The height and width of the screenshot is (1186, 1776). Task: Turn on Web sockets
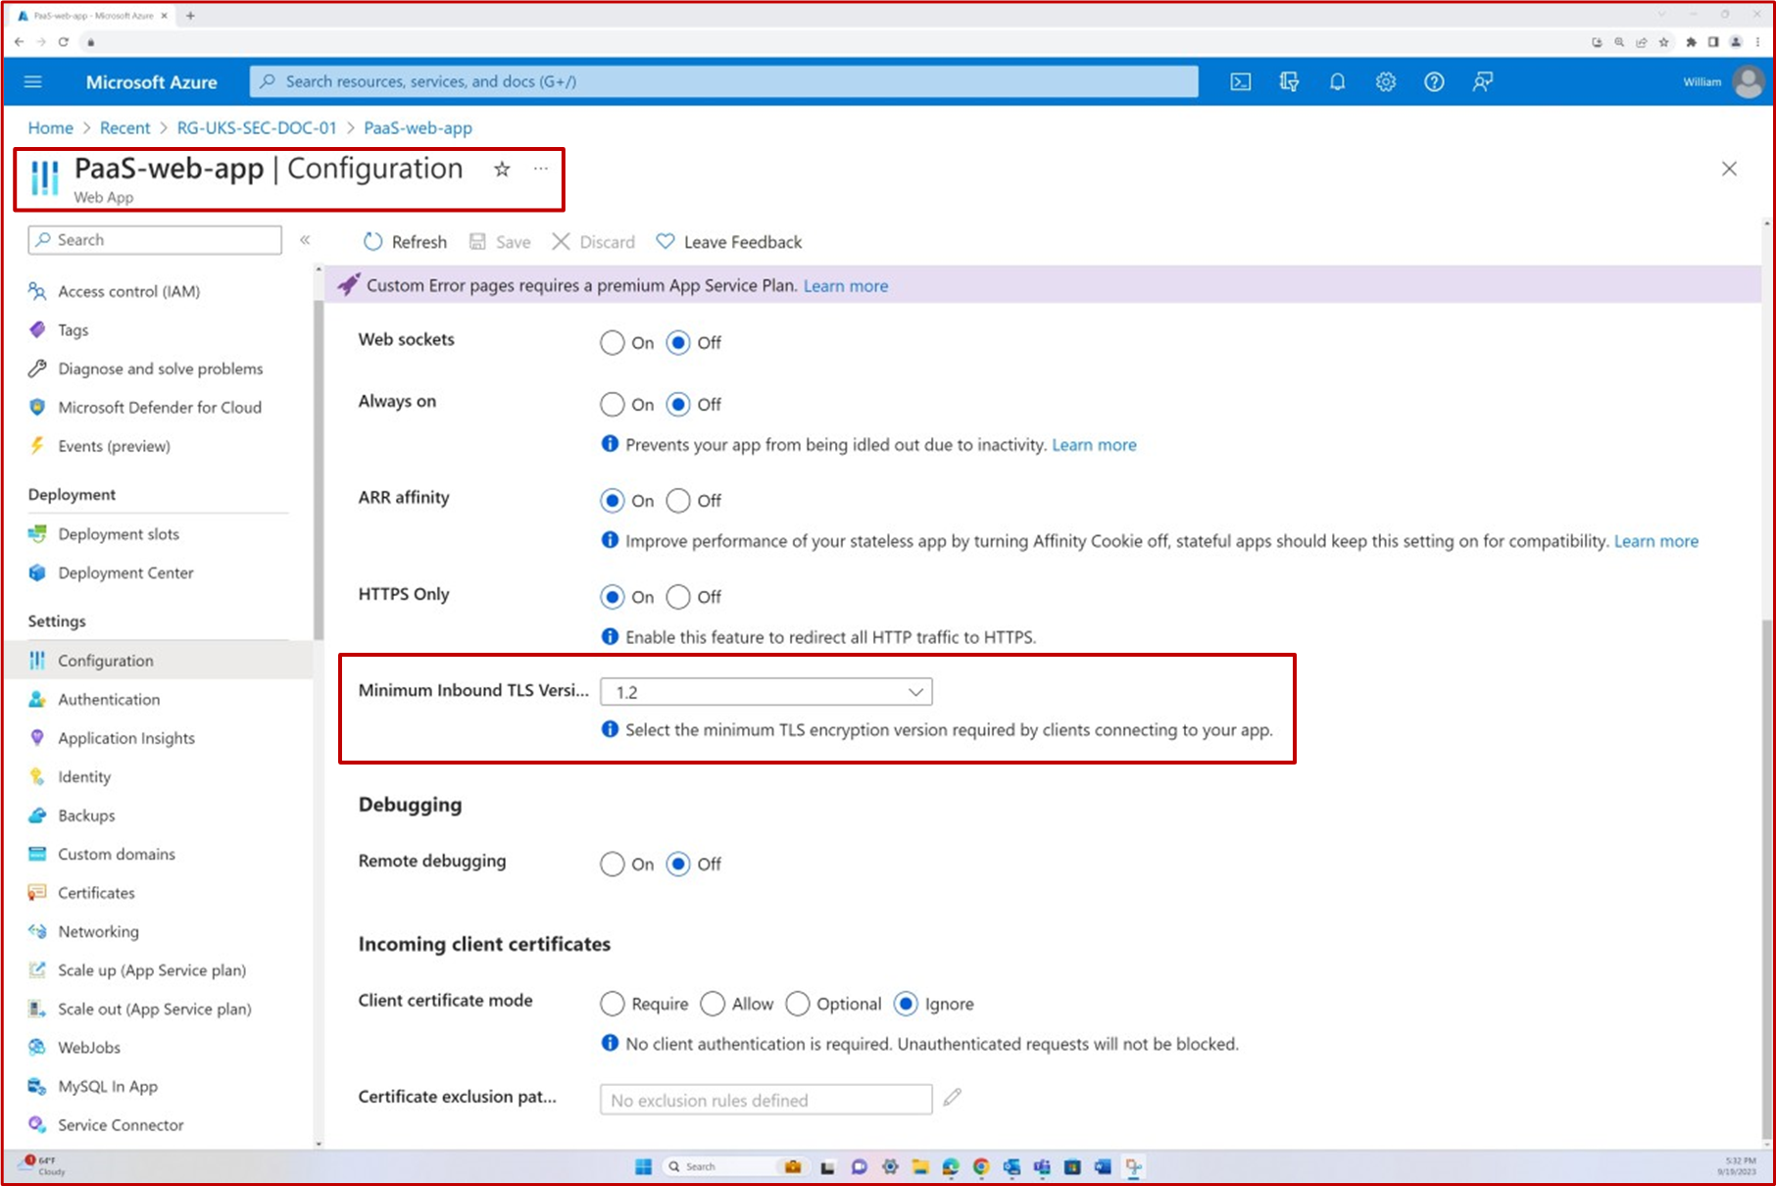click(x=612, y=342)
